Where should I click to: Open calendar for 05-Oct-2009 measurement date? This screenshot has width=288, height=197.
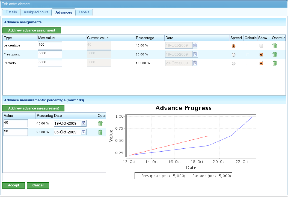84,132
